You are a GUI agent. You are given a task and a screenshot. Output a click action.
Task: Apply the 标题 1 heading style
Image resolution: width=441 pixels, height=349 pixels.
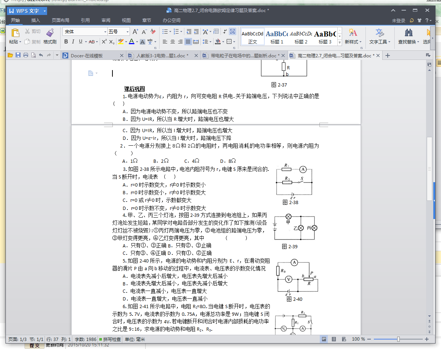tap(277, 37)
